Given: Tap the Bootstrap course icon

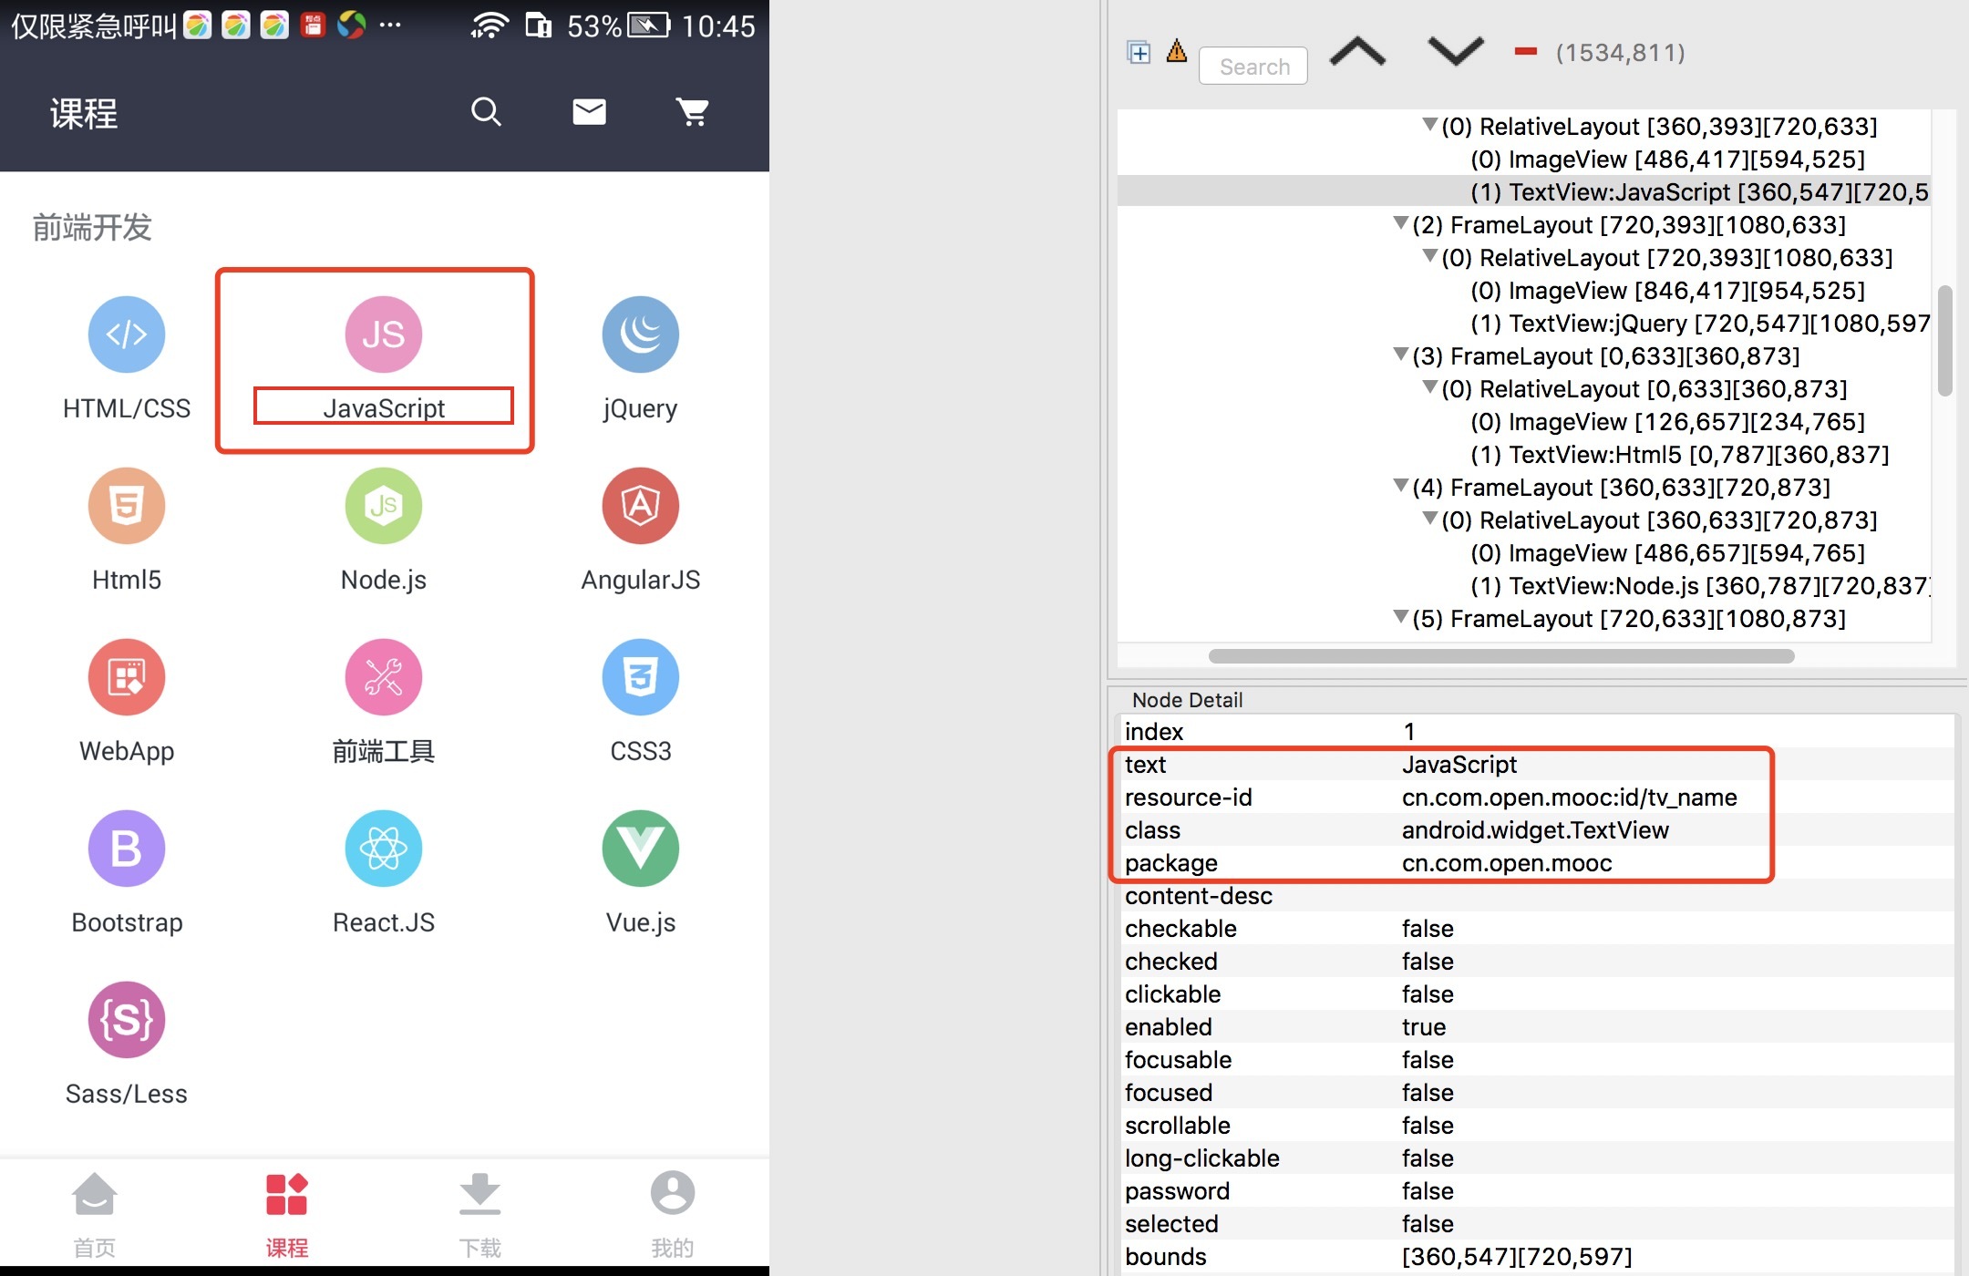Looking at the screenshot, I should pos(127,849).
